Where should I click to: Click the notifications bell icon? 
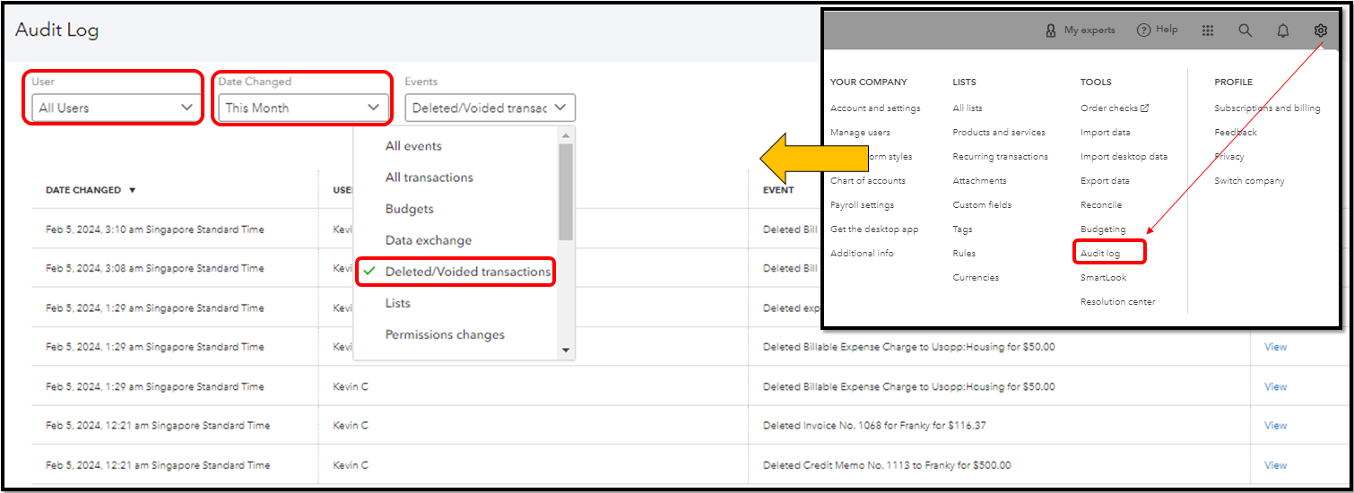[1283, 30]
